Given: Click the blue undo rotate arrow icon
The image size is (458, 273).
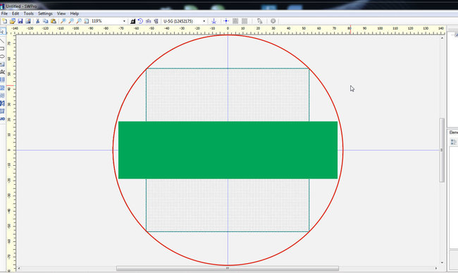Looking at the screenshot, I should (140, 21).
